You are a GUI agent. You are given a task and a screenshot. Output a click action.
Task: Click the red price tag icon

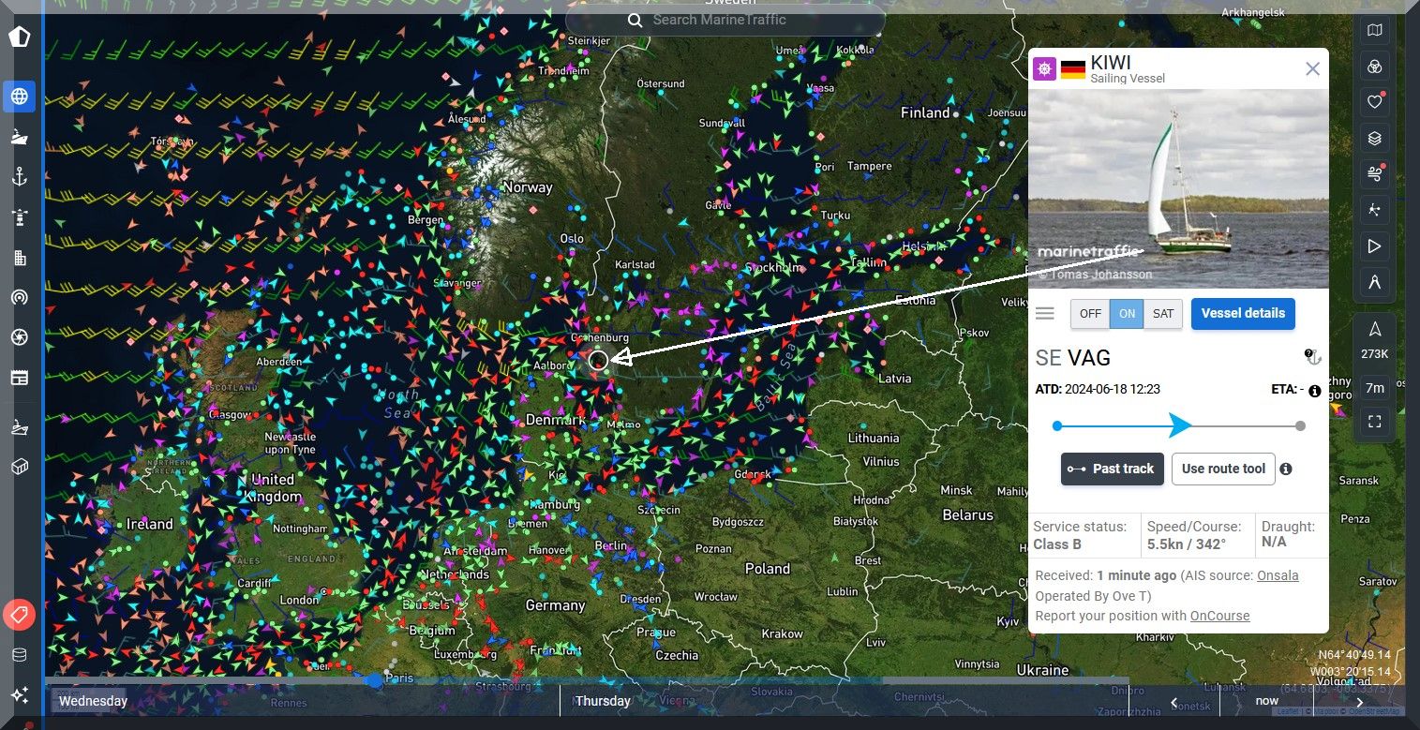[x=19, y=615]
